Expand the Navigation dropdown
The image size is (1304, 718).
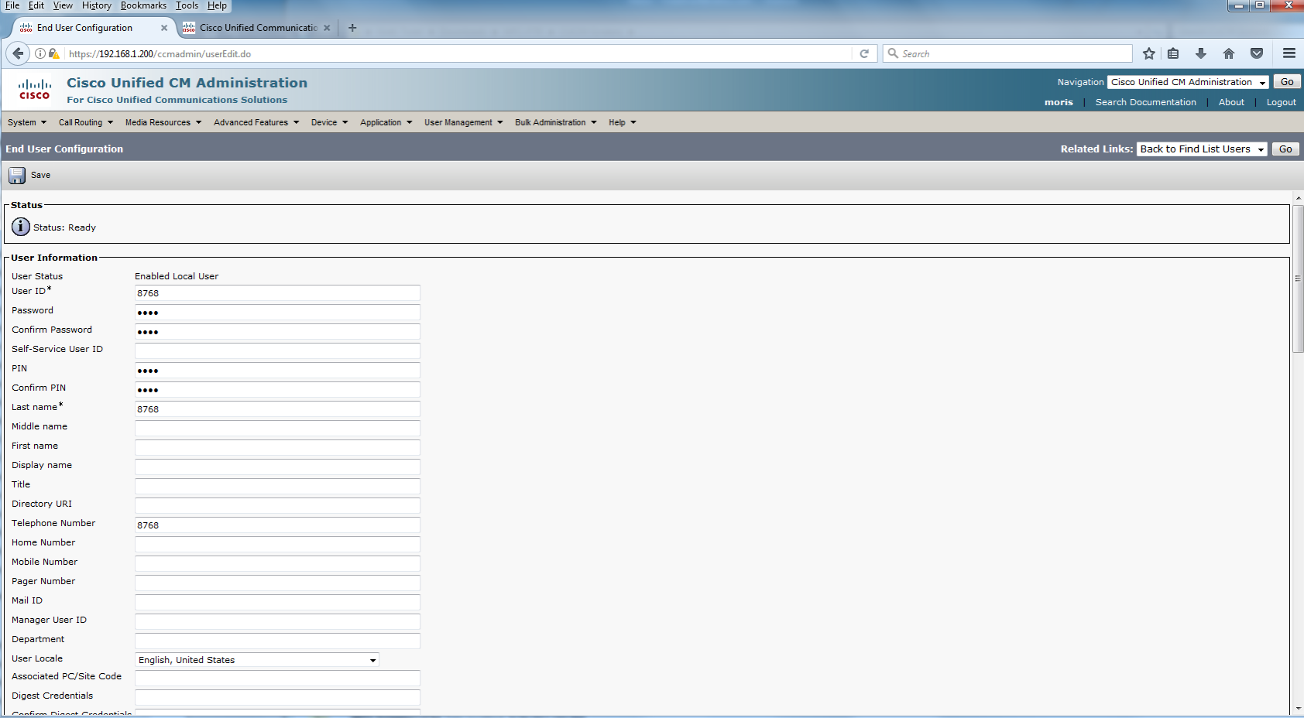point(1188,82)
